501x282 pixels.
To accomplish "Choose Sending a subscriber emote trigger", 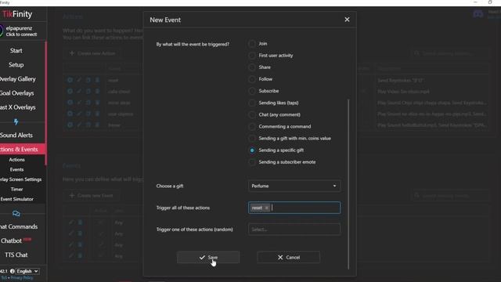I will [x=252, y=162].
